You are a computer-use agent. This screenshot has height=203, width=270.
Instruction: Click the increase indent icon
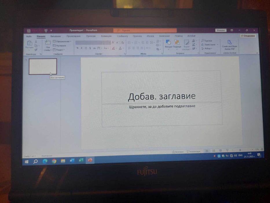(x=147, y=42)
